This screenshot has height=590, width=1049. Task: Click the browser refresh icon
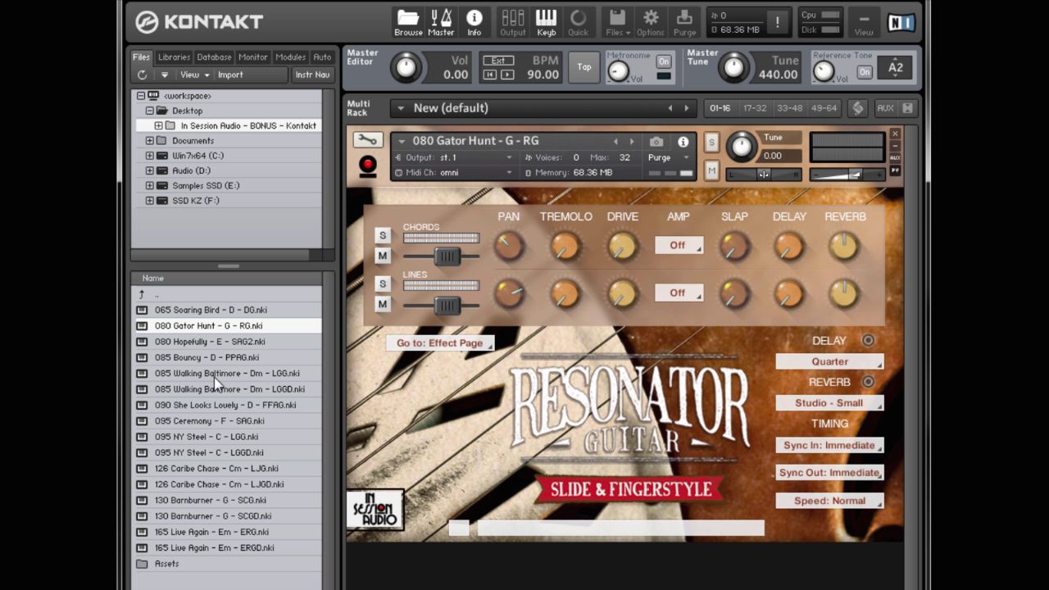(142, 75)
